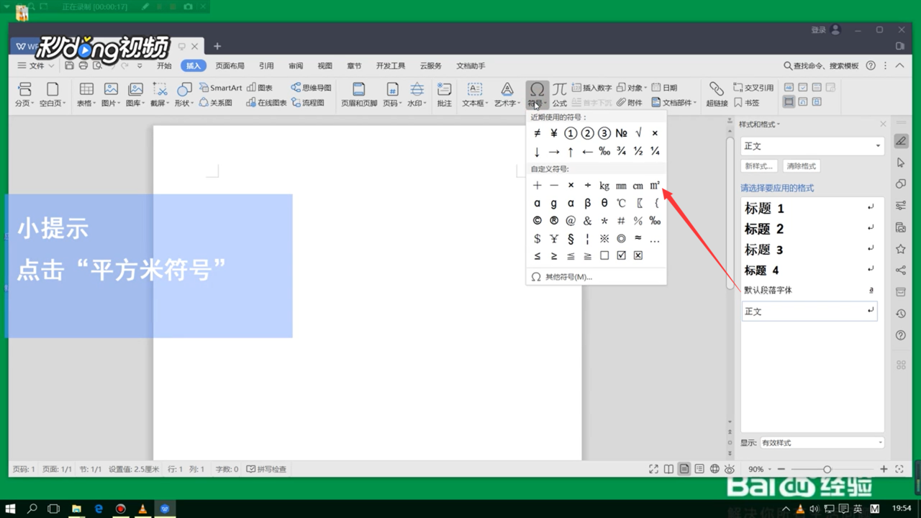The width and height of the screenshot is (921, 518).
Task: Insert the № symbol
Action: click(x=622, y=133)
